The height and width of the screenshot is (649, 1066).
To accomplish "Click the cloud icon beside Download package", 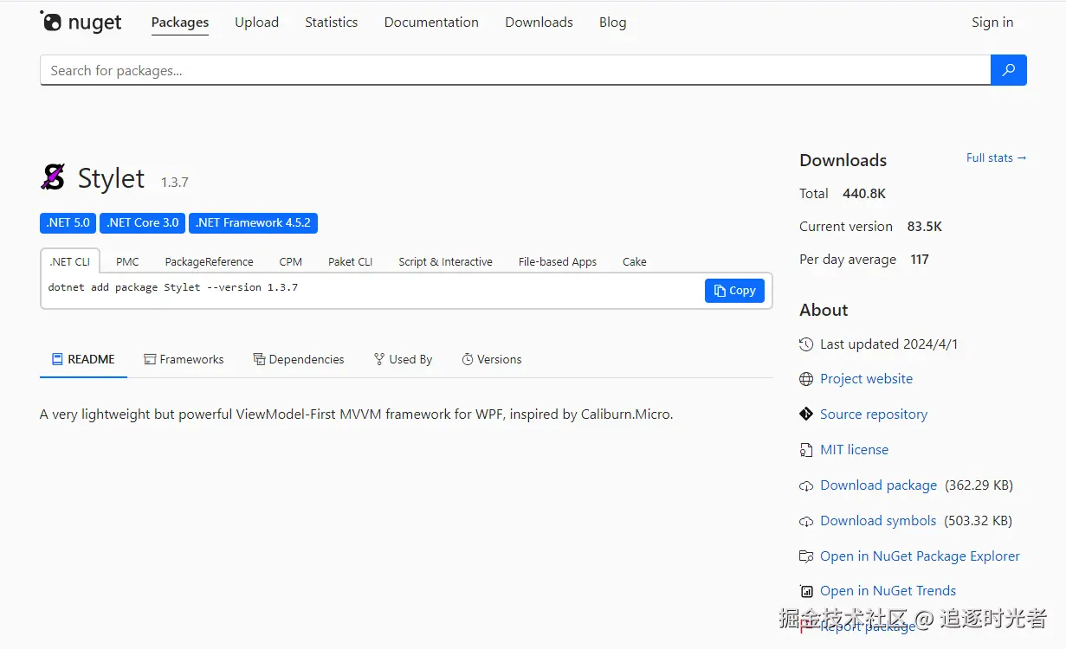I will pos(806,486).
